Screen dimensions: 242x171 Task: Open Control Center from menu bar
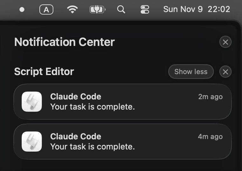point(145,9)
